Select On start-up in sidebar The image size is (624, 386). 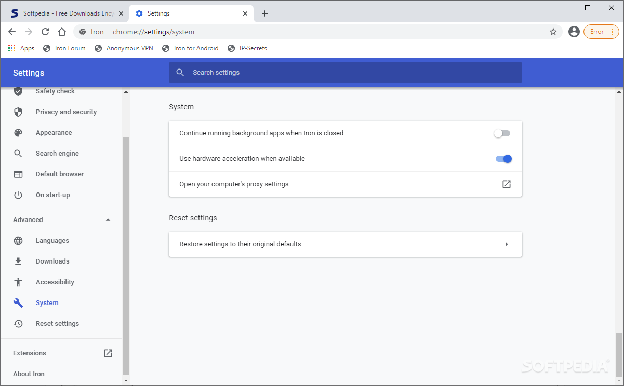click(52, 195)
